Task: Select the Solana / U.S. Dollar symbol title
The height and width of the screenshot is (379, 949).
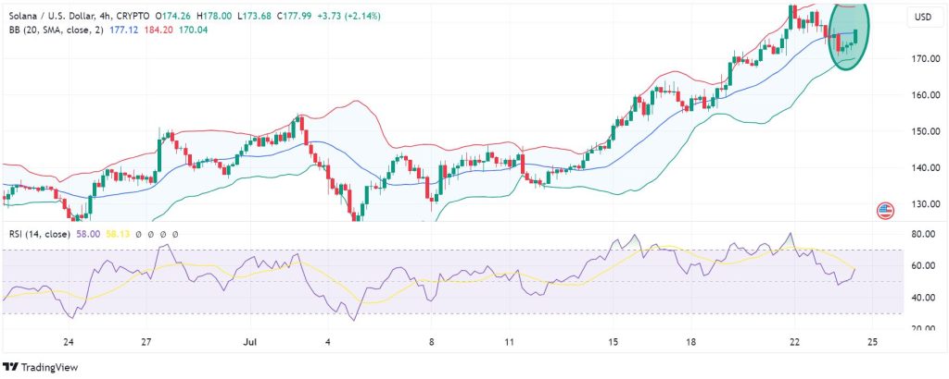Action: click(52, 17)
